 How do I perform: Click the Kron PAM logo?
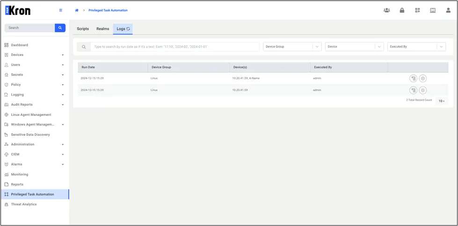18,10
